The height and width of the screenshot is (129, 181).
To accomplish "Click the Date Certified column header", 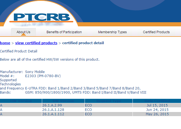I will tap(157, 101).
